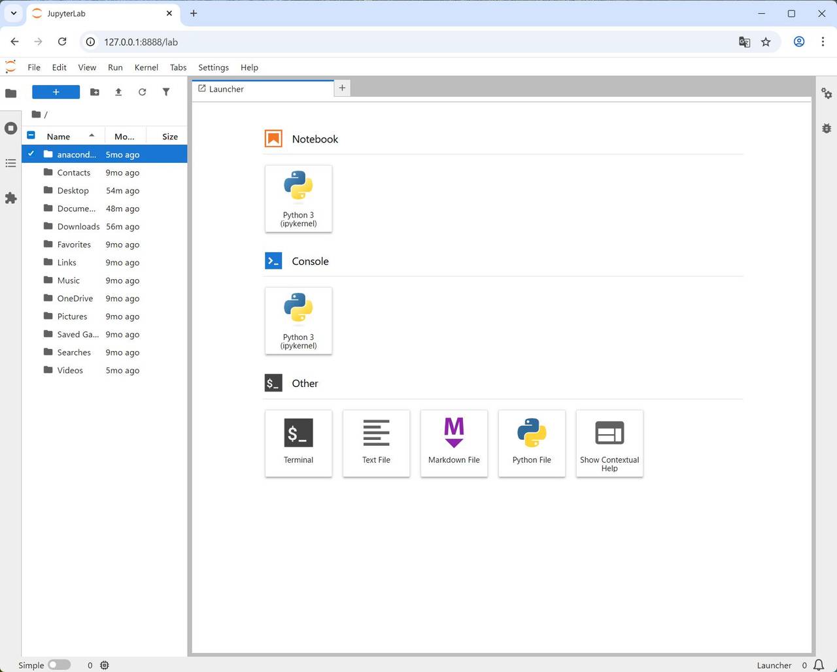Open the File Browser sidebar icon
The width and height of the screenshot is (837, 672).
(10, 93)
